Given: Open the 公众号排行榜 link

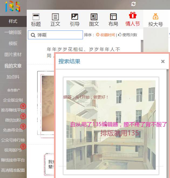Looking at the screenshot, I should tap(13, 140).
